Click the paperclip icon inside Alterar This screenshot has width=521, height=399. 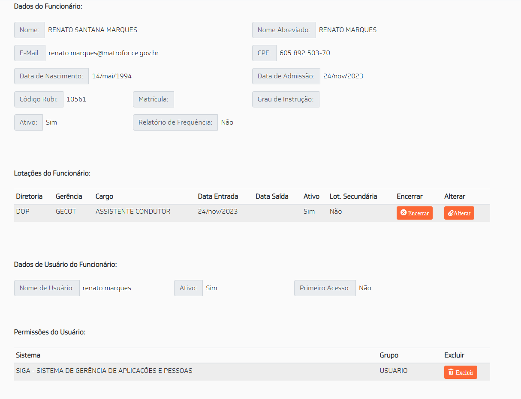click(451, 213)
